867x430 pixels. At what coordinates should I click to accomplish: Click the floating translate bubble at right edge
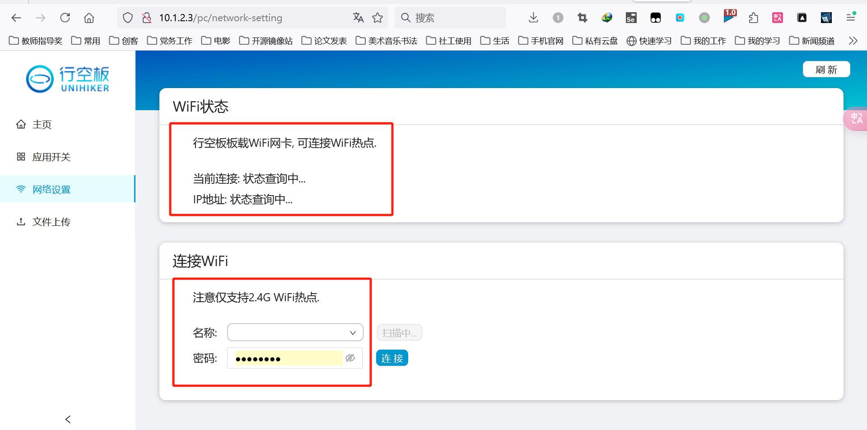click(856, 119)
